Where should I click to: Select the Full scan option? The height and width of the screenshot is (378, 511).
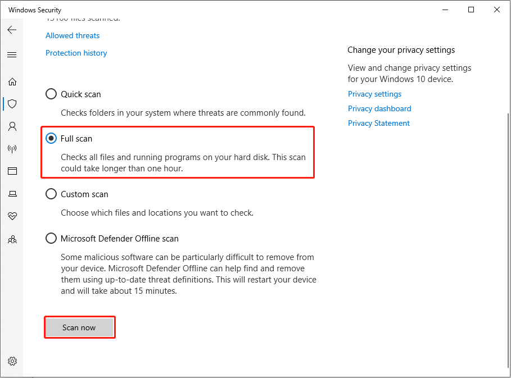point(51,138)
